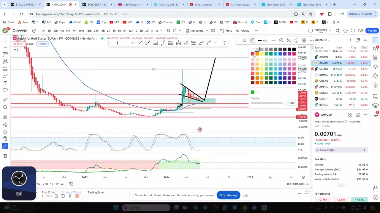Toggle the blue drawings sync link icon
The image size is (380, 213).
pyautogui.click(x=5, y=146)
